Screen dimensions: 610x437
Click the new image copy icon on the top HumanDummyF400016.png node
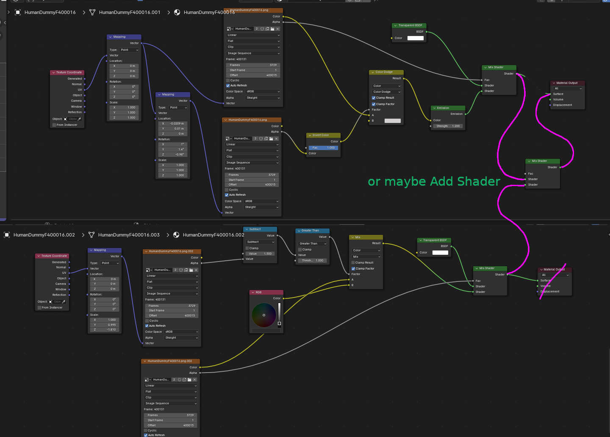pyautogui.click(x=267, y=29)
